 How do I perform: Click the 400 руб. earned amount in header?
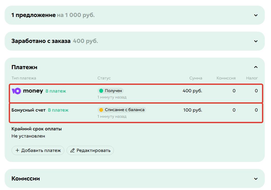[85, 41]
